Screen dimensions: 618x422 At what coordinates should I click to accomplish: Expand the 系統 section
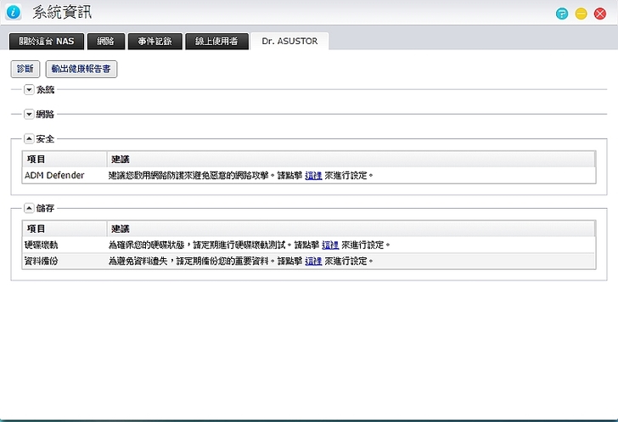point(28,89)
